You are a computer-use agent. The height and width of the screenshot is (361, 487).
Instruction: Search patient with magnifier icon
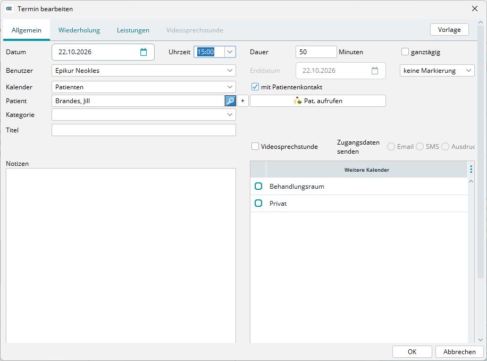pyautogui.click(x=230, y=101)
